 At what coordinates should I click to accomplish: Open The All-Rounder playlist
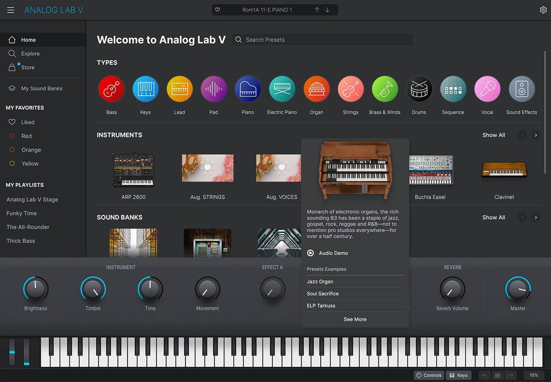pos(28,227)
